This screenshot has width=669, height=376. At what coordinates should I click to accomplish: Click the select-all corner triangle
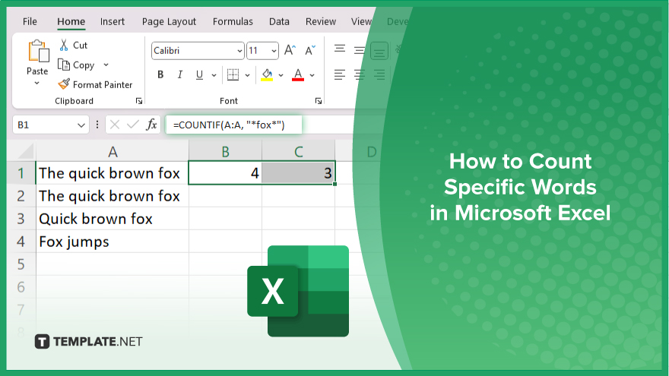coord(26,151)
